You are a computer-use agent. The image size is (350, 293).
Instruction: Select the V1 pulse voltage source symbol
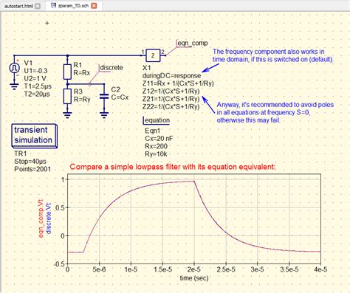(x=14, y=68)
